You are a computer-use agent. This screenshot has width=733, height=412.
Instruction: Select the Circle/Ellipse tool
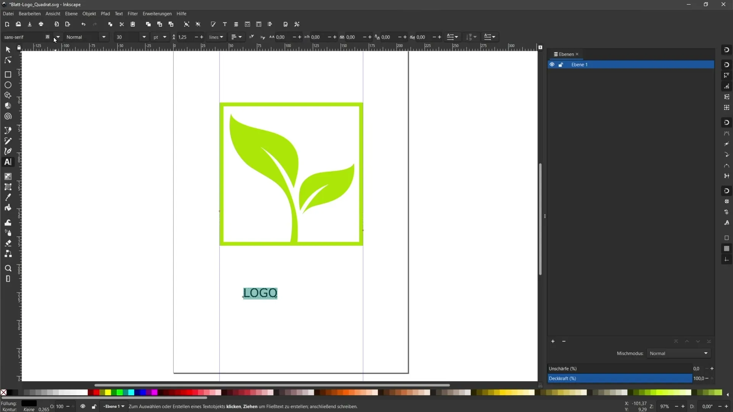(x=8, y=85)
